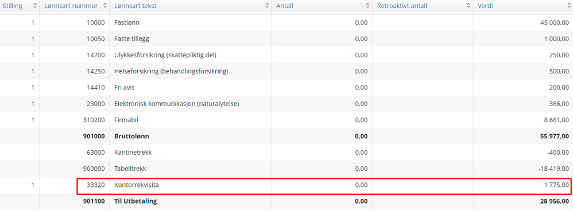Click lønnsart number 14250
Viewport: 573px width, 211px height.
(96, 71)
